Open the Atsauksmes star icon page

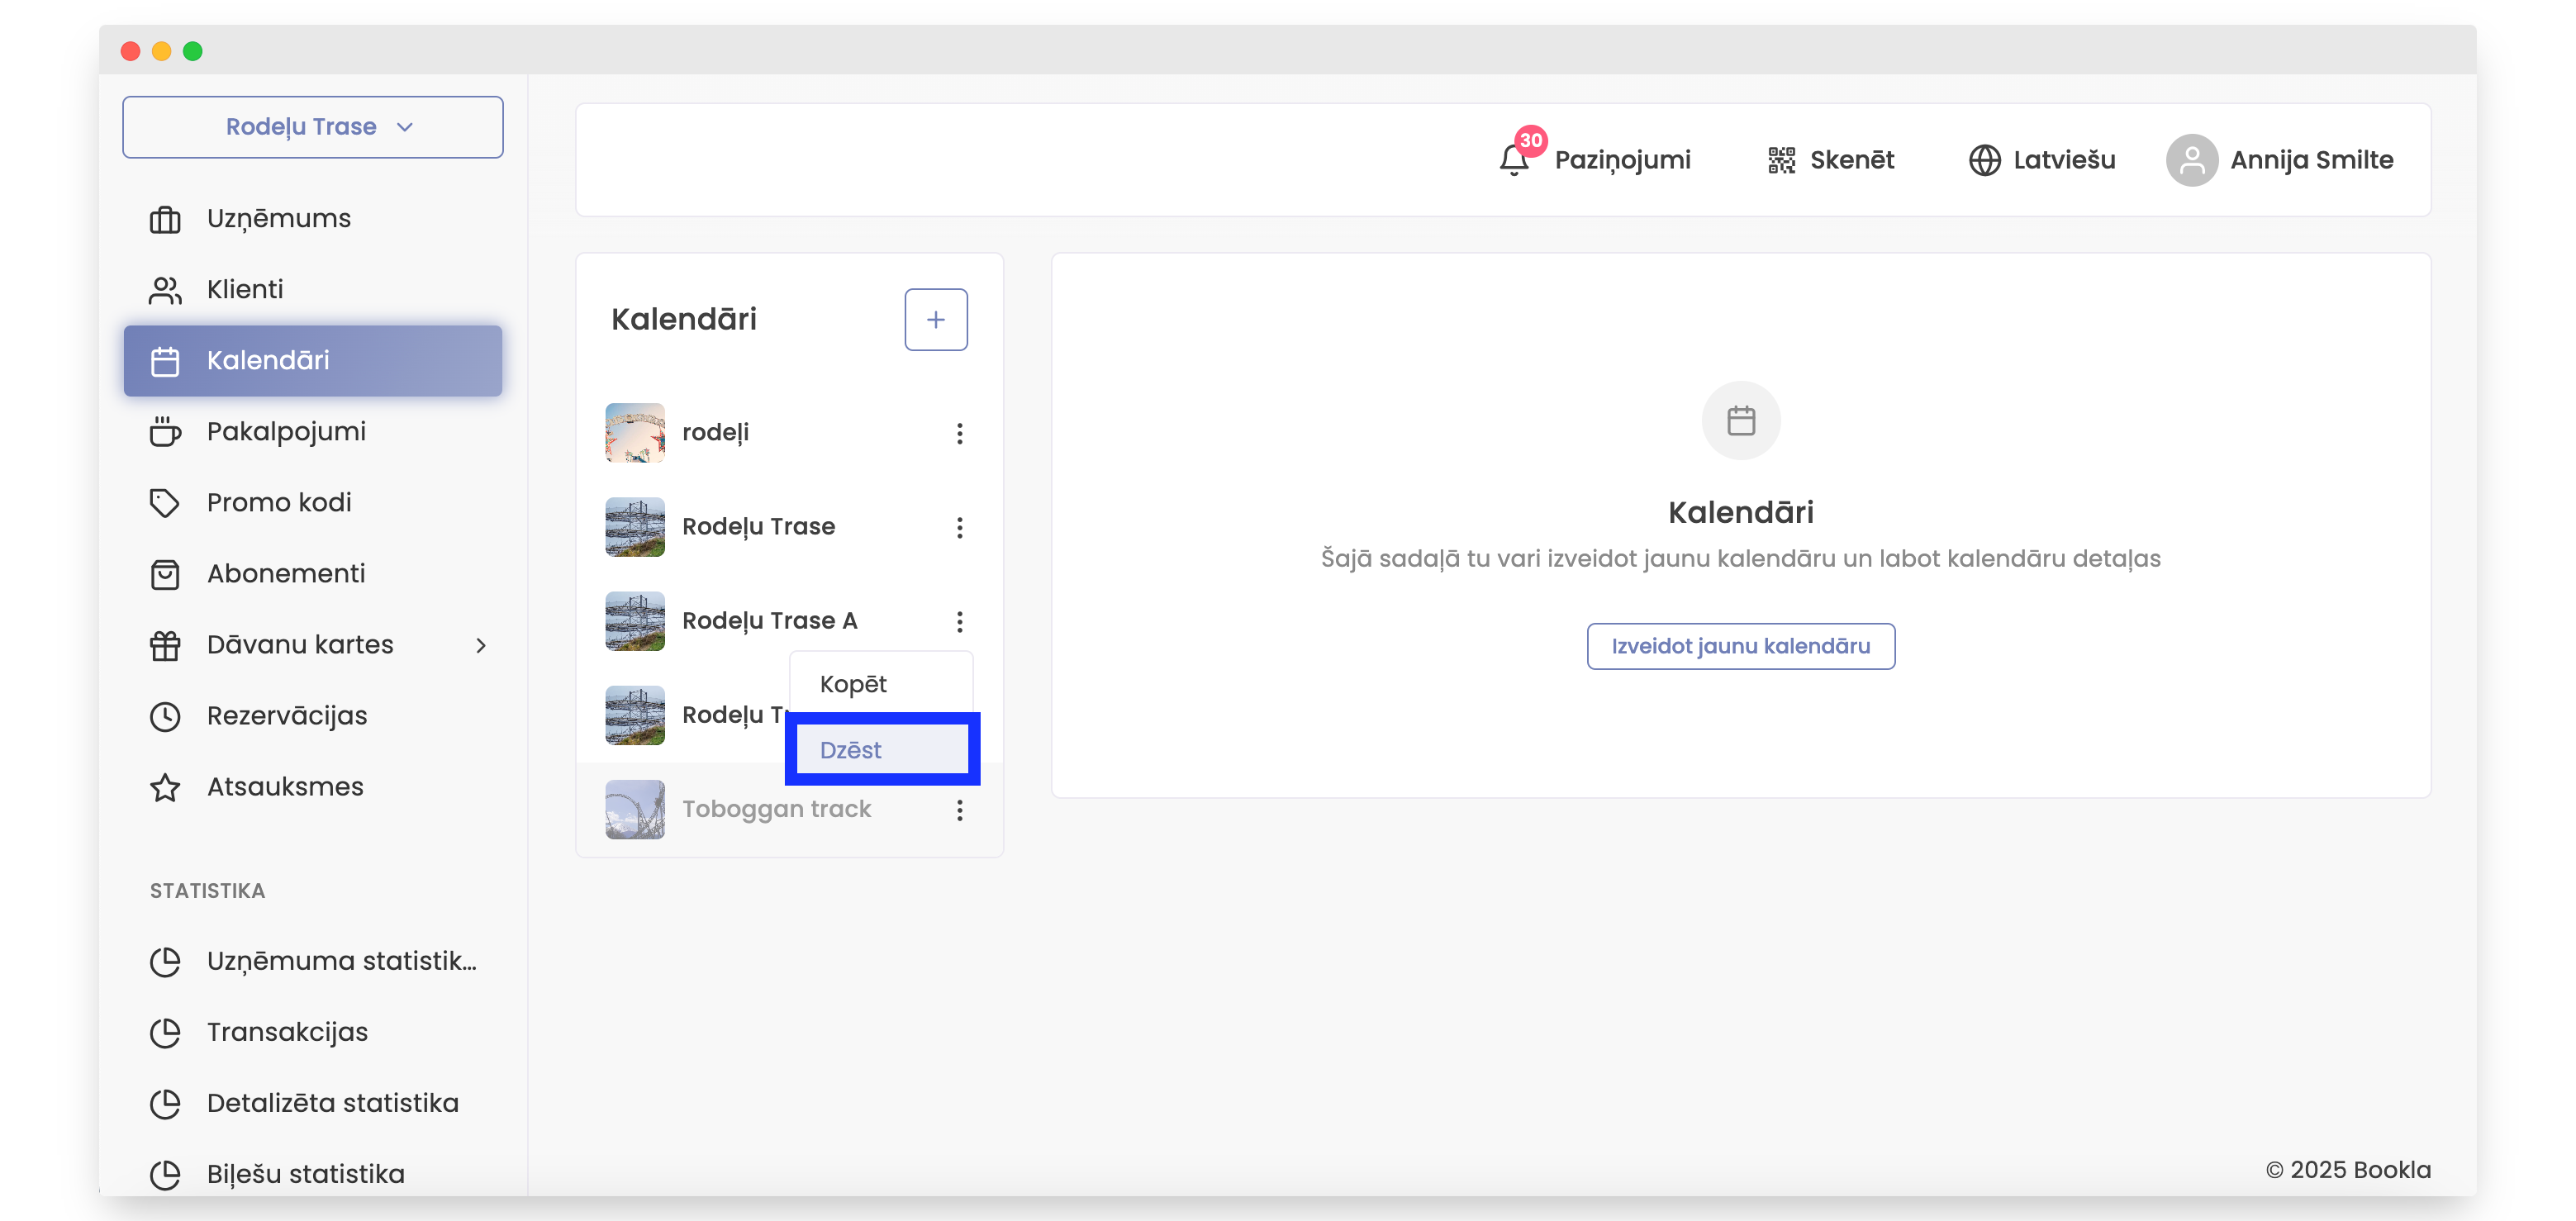tap(165, 788)
